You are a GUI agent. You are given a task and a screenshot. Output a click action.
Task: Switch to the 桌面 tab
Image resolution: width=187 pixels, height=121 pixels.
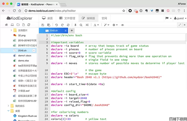(x=47, y=18)
